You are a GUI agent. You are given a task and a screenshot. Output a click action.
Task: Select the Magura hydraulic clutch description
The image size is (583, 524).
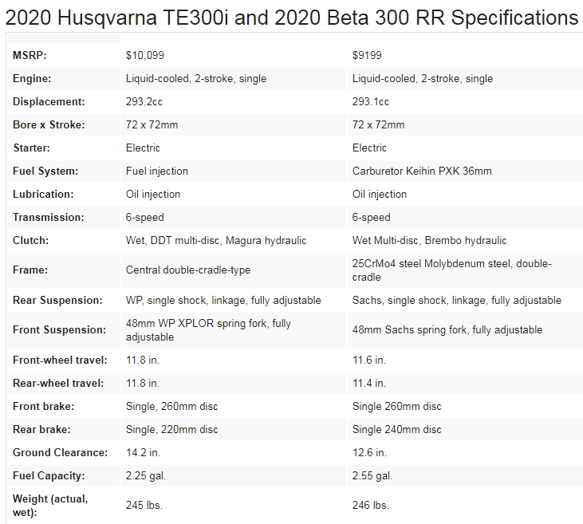215,241
